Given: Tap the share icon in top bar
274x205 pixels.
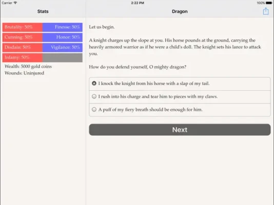Looking at the screenshot, I should click(x=266, y=11).
